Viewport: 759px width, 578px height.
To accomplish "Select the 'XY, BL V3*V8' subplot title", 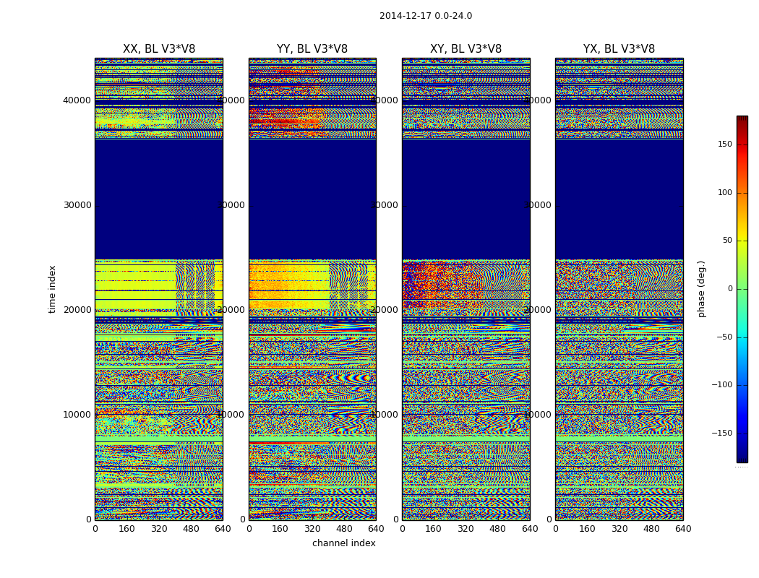I will (x=466, y=49).
